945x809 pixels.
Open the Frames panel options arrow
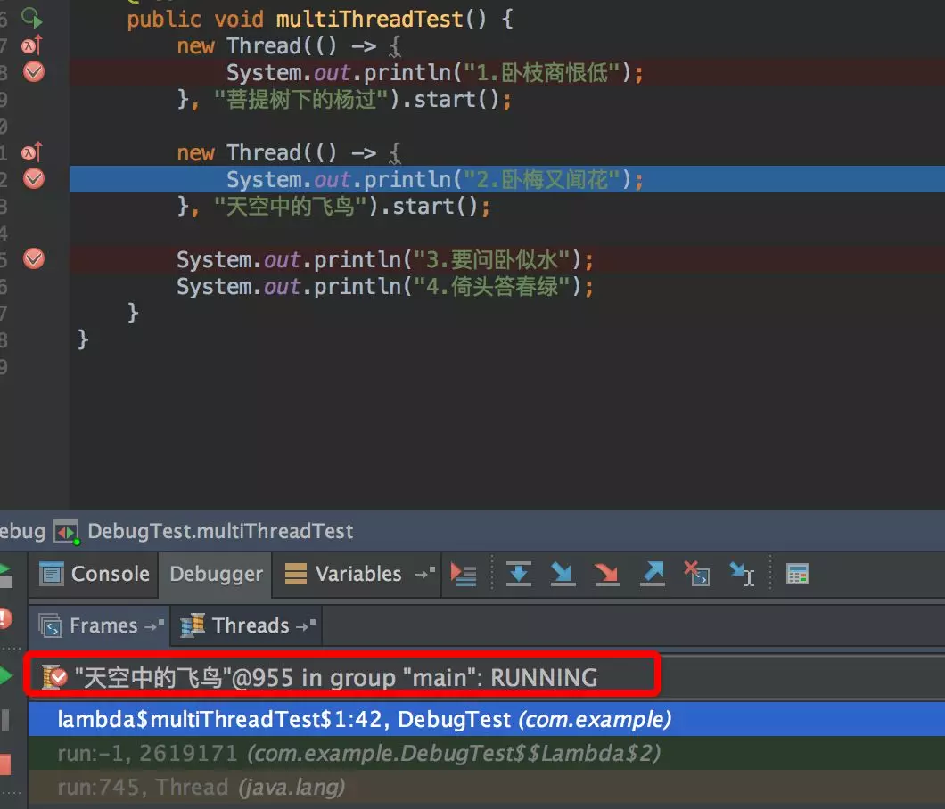(153, 625)
